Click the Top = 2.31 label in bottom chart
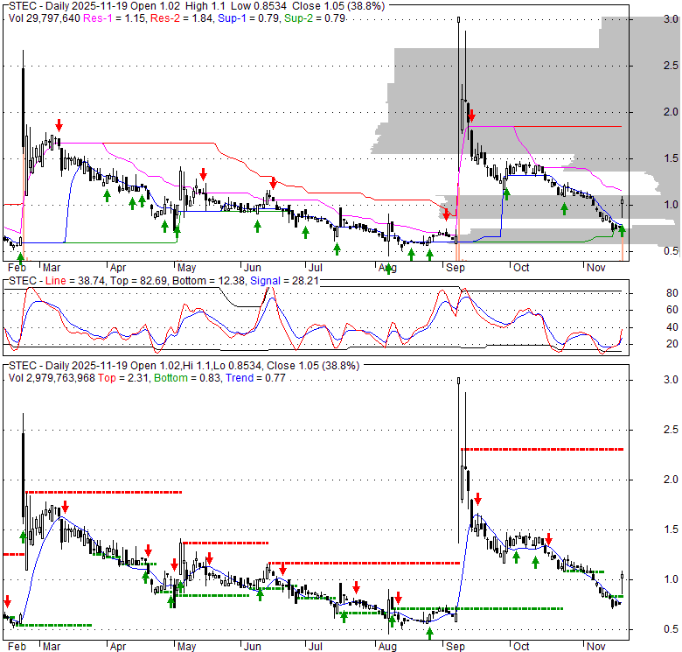Image resolution: width=682 pixels, height=652 pixels. coord(123,378)
